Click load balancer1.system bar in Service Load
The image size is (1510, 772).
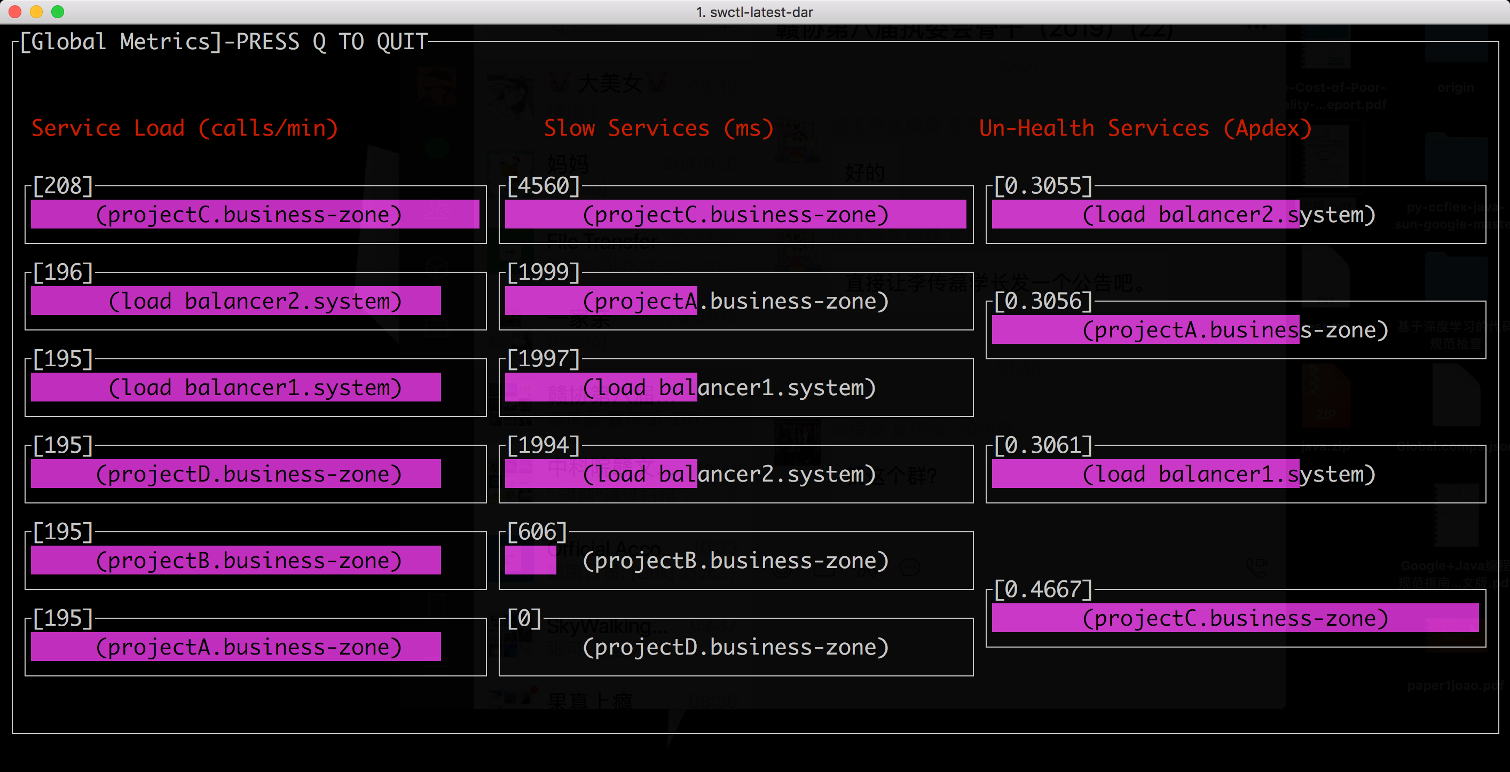coord(235,388)
